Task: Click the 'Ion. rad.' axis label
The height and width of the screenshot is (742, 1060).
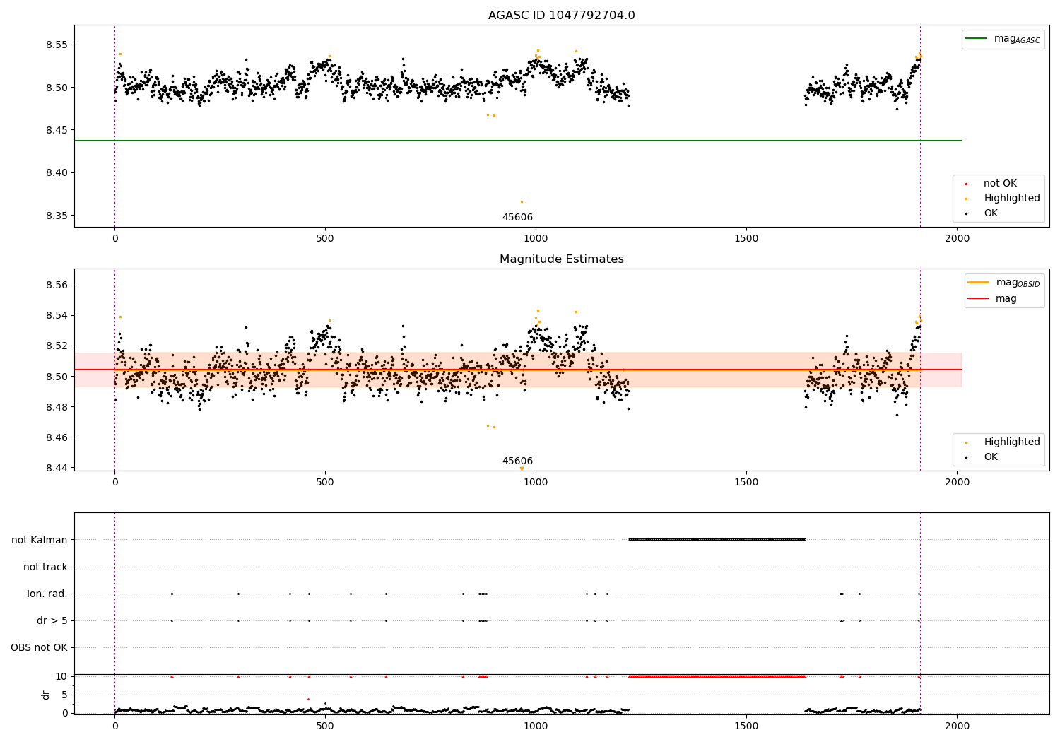Action: (x=47, y=594)
